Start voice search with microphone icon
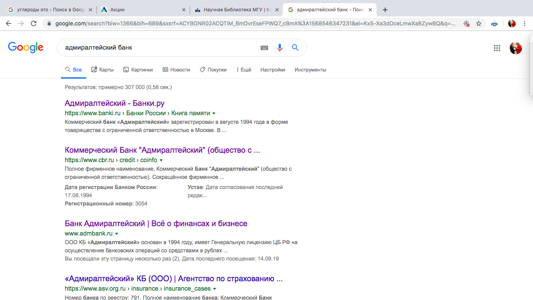 tap(279, 48)
